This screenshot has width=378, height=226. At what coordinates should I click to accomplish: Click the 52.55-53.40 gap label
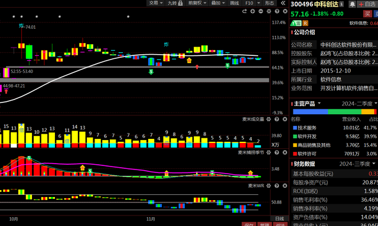pyautogui.click(x=22, y=71)
